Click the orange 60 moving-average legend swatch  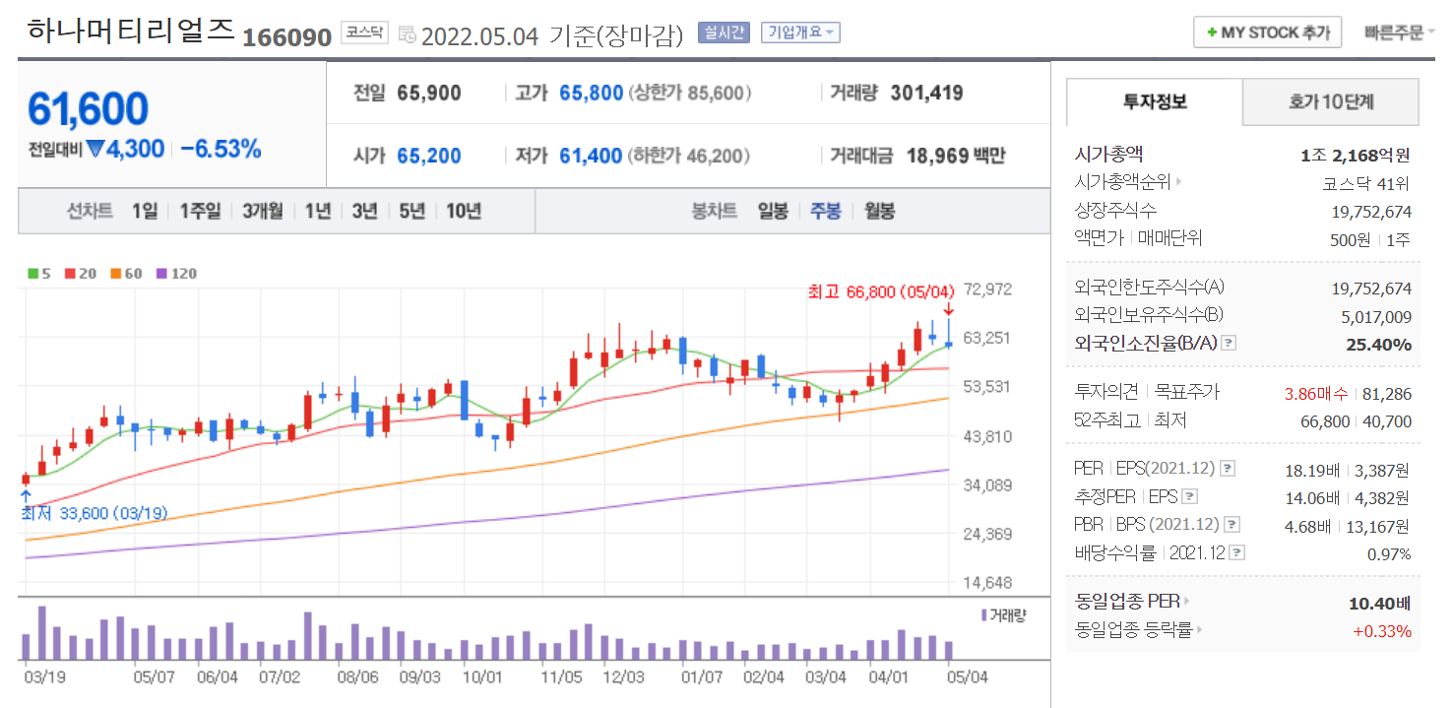115,274
